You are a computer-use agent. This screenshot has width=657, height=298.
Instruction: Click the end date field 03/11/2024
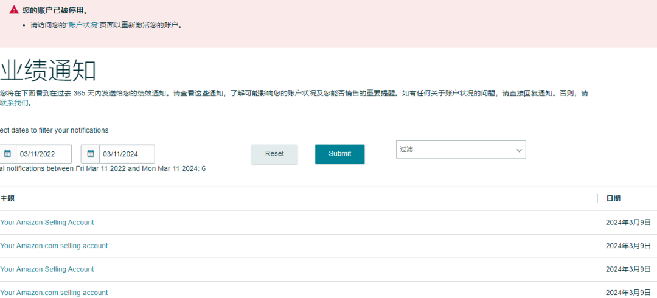pyautogui.click(x=127, y=154)
